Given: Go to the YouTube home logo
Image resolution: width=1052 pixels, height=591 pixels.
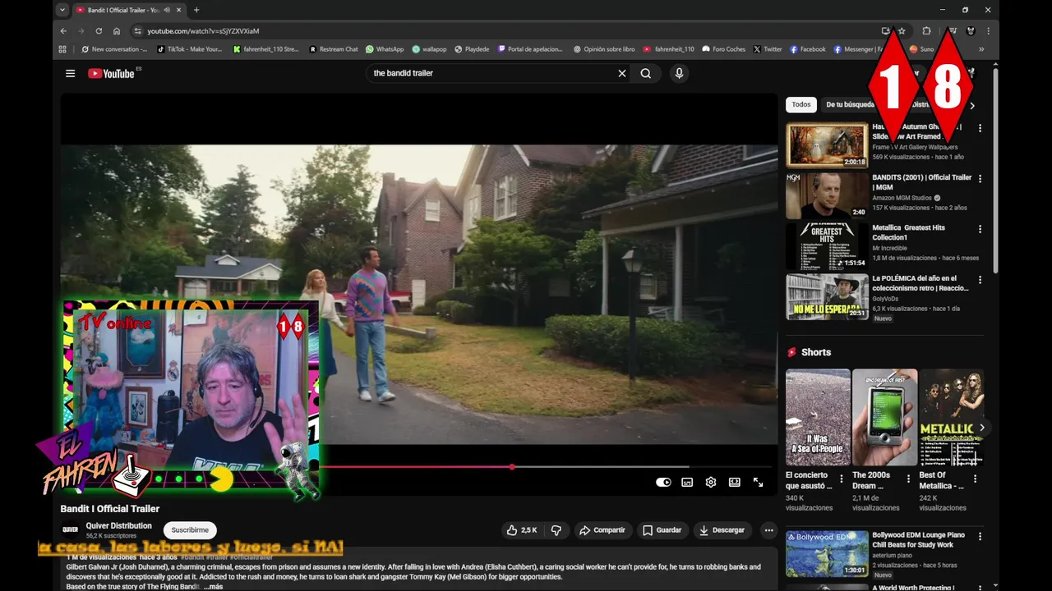Looking at the screenshot, I should click(x=111, y=73).
